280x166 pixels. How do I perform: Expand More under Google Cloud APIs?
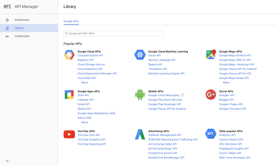[85, 82]
